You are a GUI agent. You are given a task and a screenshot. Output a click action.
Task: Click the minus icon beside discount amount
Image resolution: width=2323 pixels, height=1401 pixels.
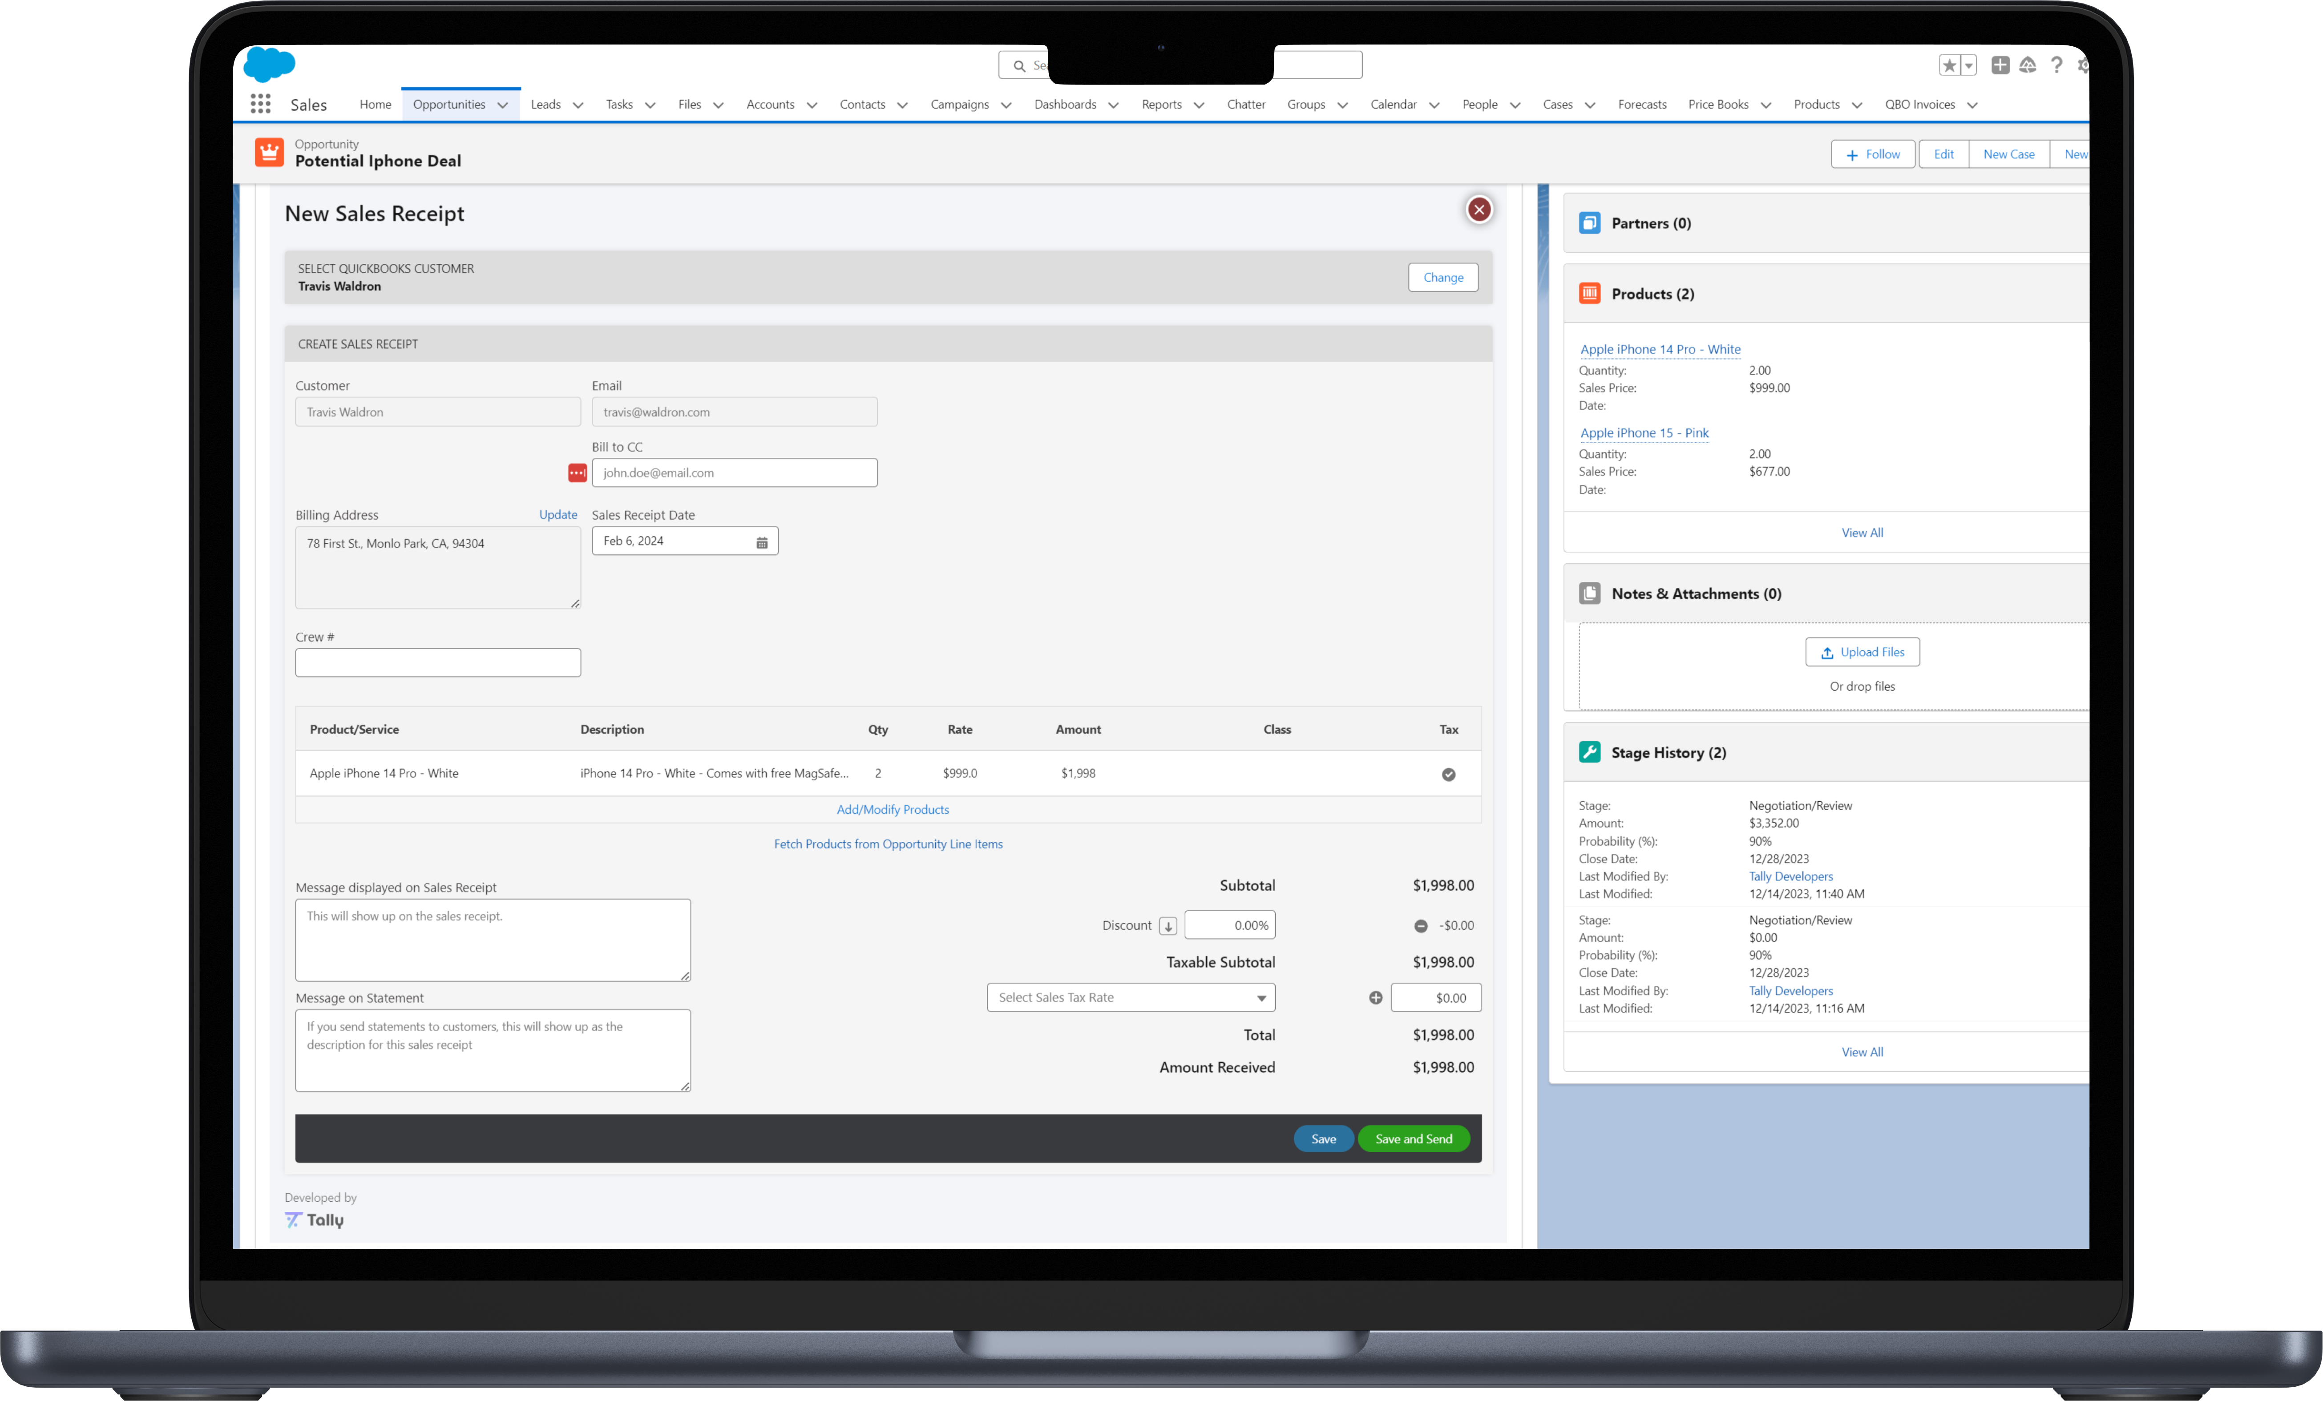[x=1421, y=926]
